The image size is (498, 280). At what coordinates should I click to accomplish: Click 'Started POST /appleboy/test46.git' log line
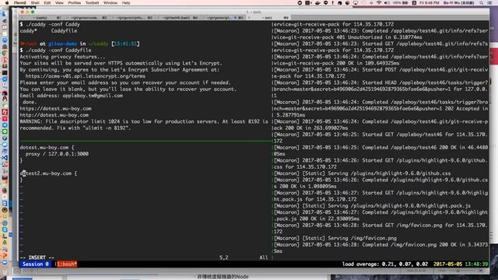[381, 73]
